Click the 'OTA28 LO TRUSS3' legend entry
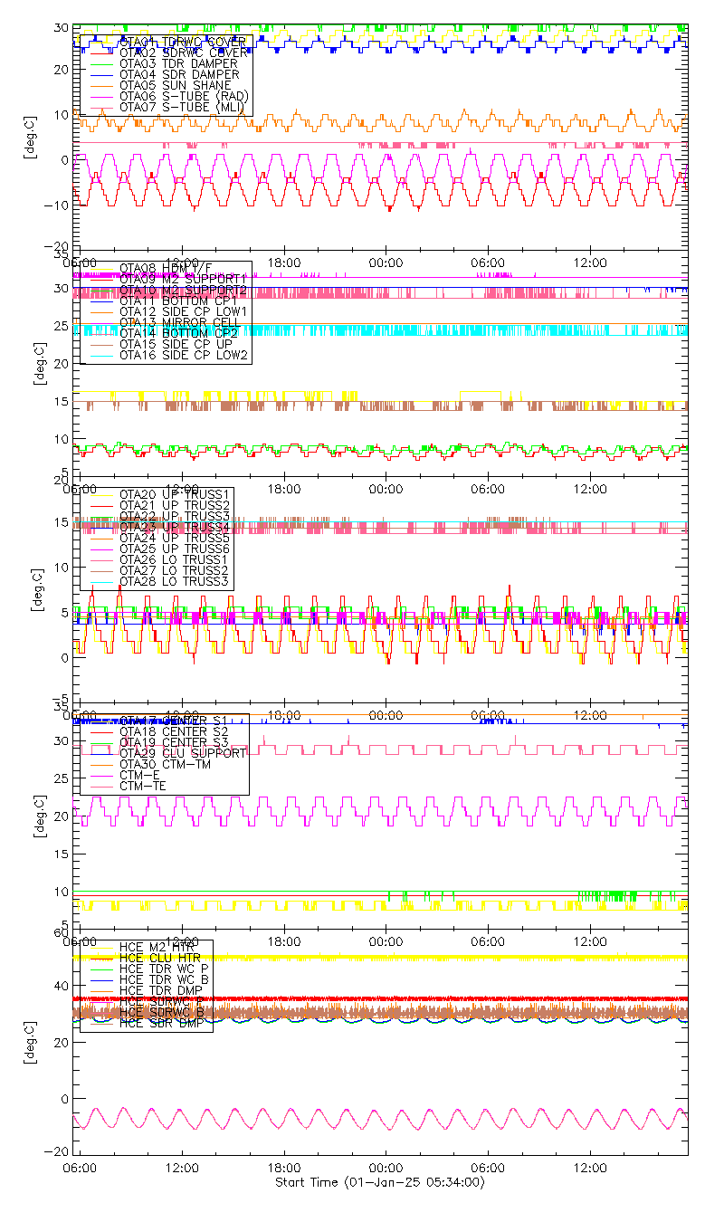This screenshot has height=1222, width=724. coord(175,581)
